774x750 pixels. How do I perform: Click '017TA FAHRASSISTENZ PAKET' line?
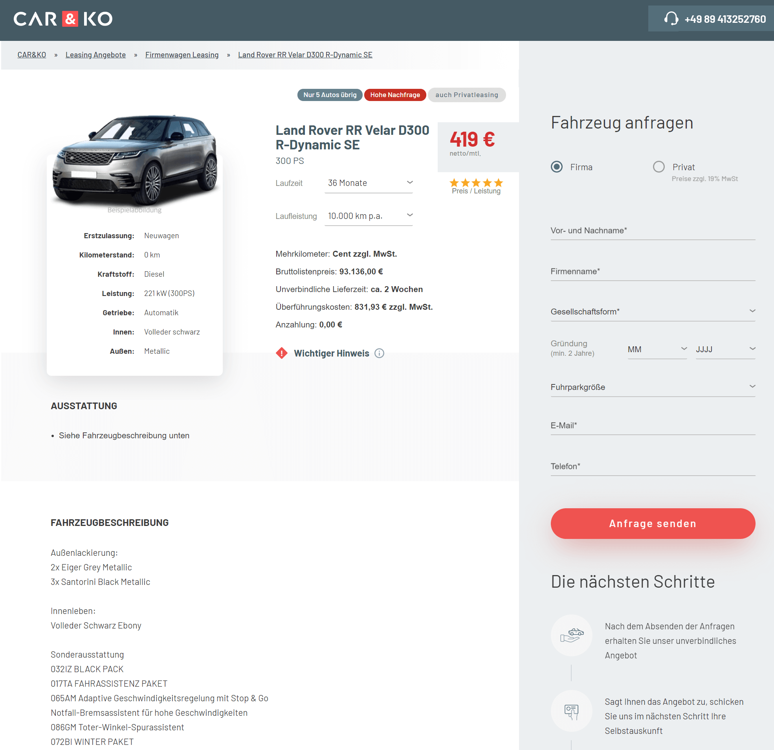click(x=109, y=684)
